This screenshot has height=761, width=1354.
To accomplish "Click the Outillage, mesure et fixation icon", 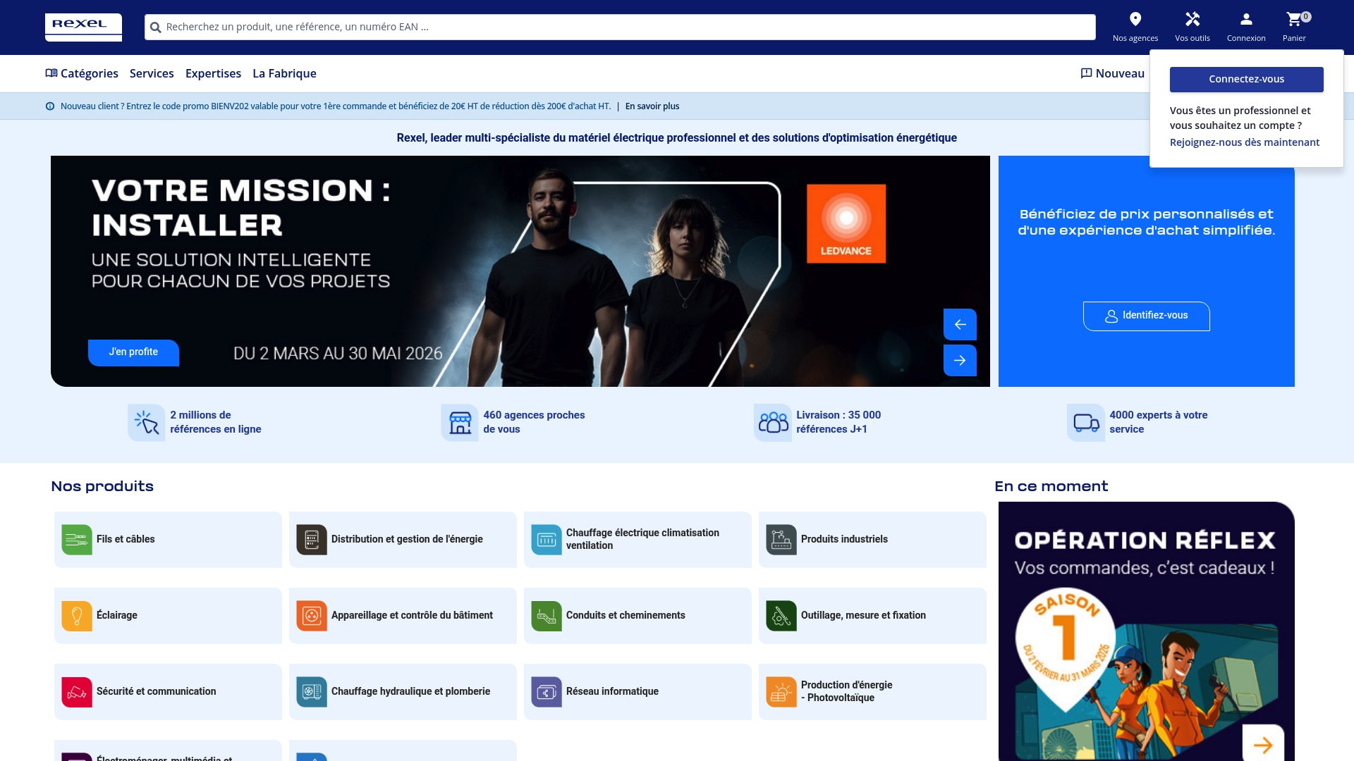I will pos(781,616).
